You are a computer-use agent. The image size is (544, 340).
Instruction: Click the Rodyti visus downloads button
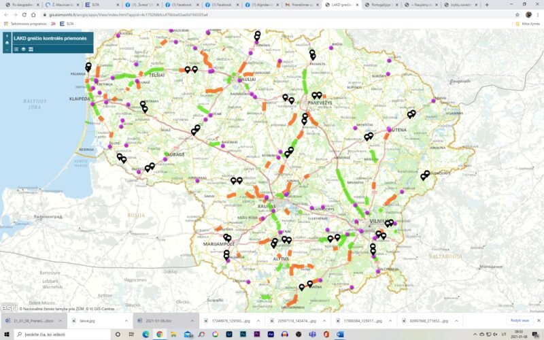[x=520, y=320]
